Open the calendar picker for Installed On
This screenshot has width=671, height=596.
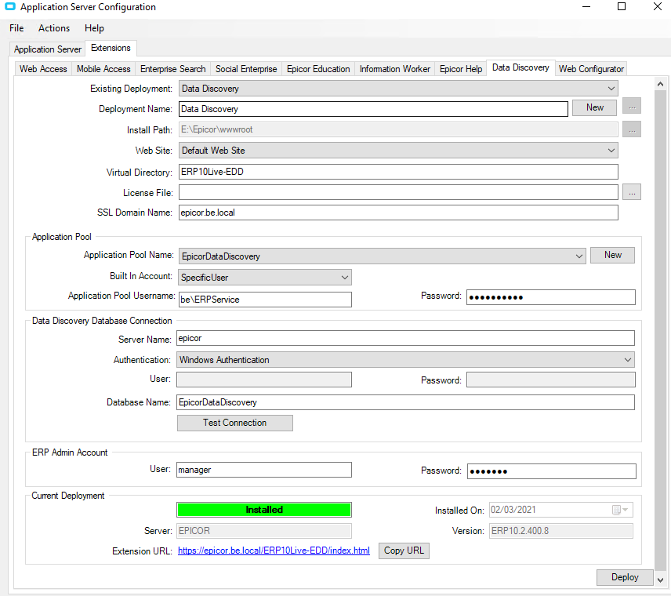click(619, 510)
